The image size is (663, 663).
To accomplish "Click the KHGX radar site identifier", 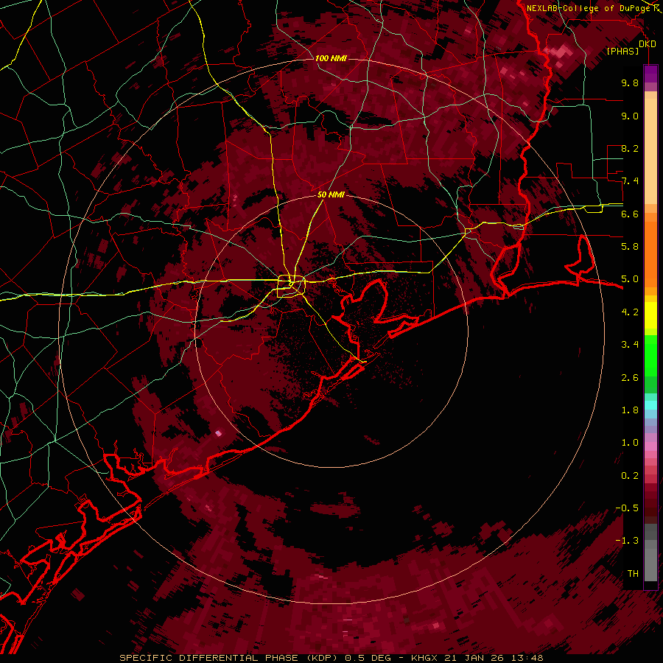I will click(x=425, y=658).
